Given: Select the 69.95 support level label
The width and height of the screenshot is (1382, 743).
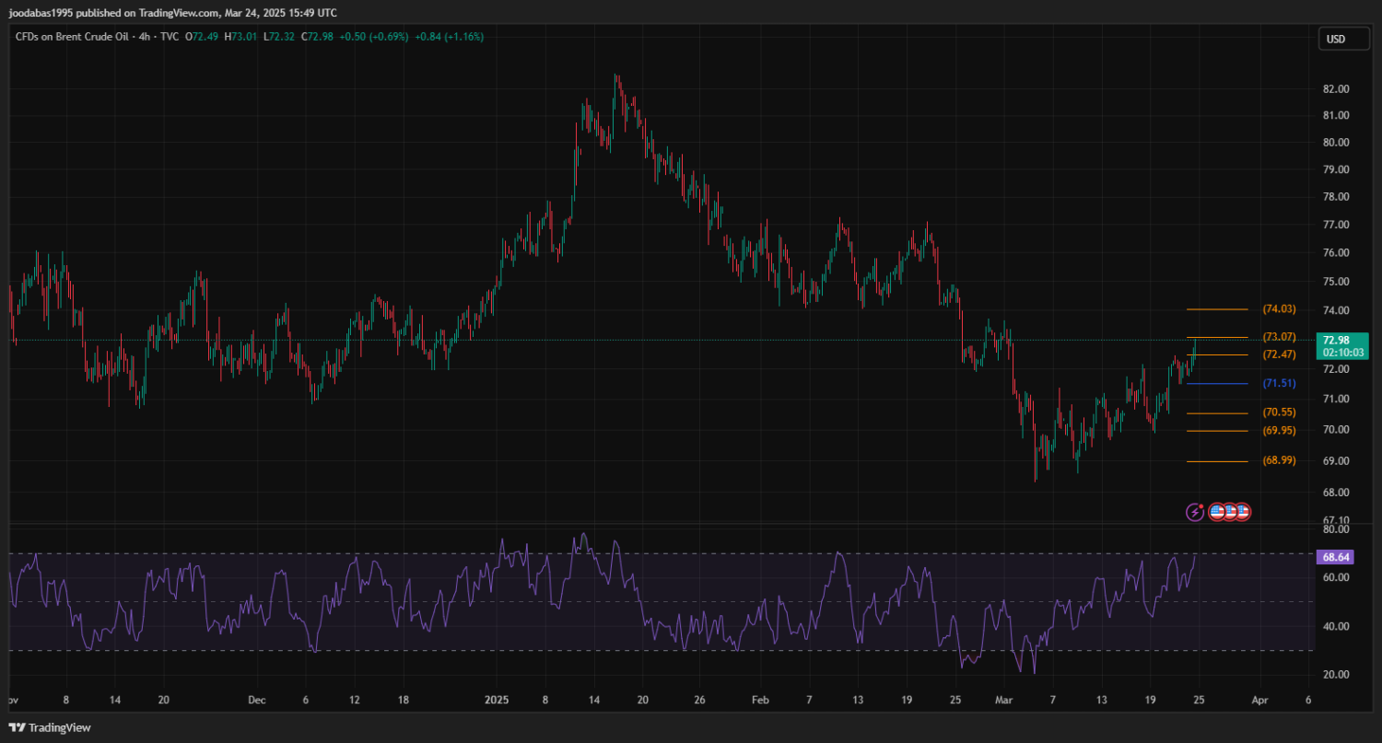Looking at the screenshot, I should (1279, 430).
